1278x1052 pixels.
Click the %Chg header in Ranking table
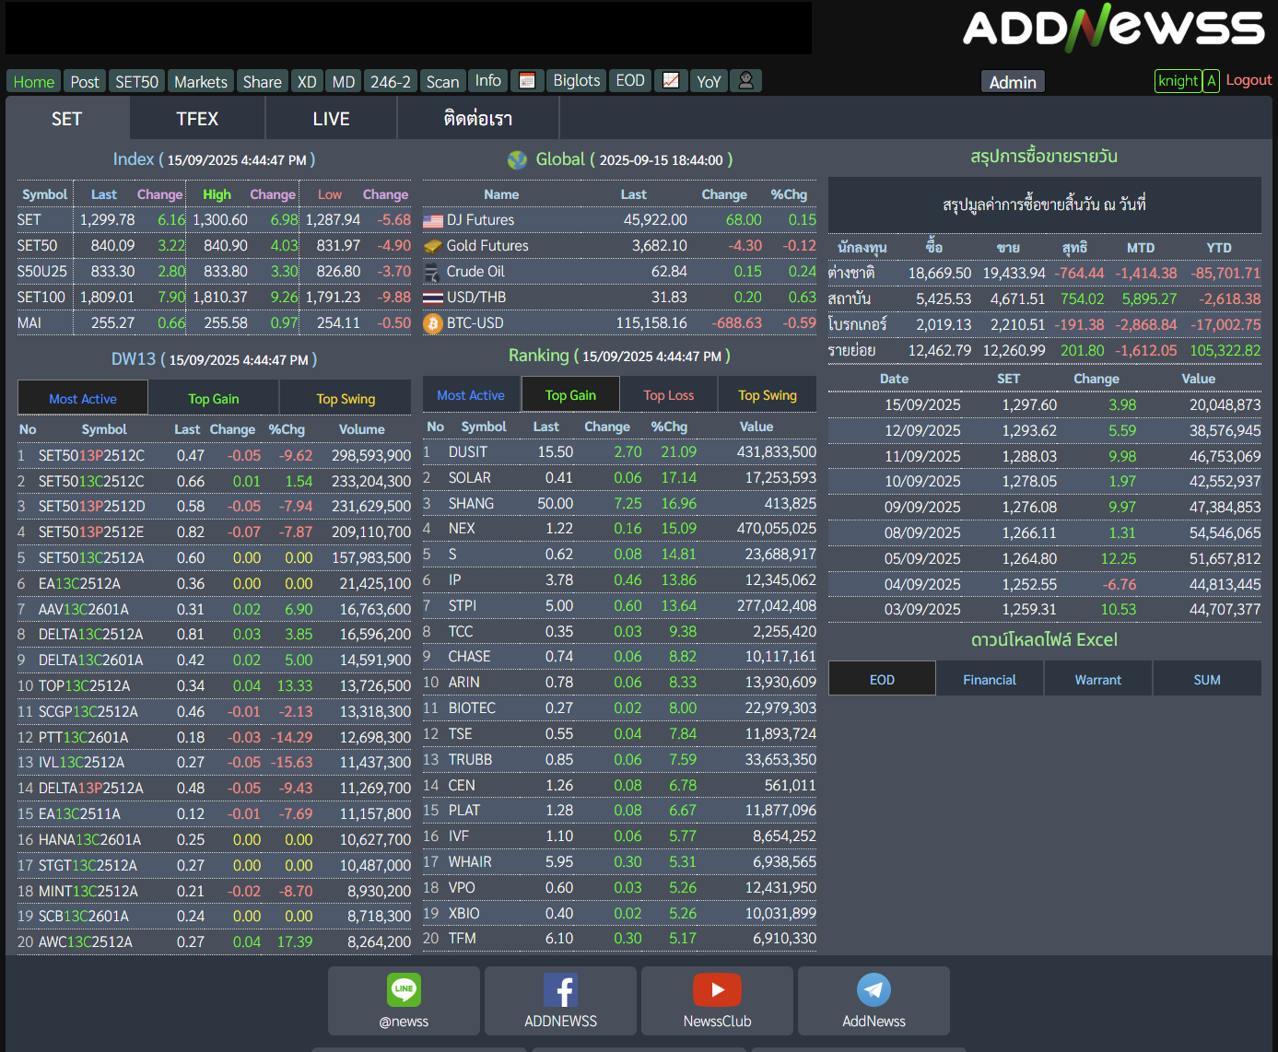669,427
